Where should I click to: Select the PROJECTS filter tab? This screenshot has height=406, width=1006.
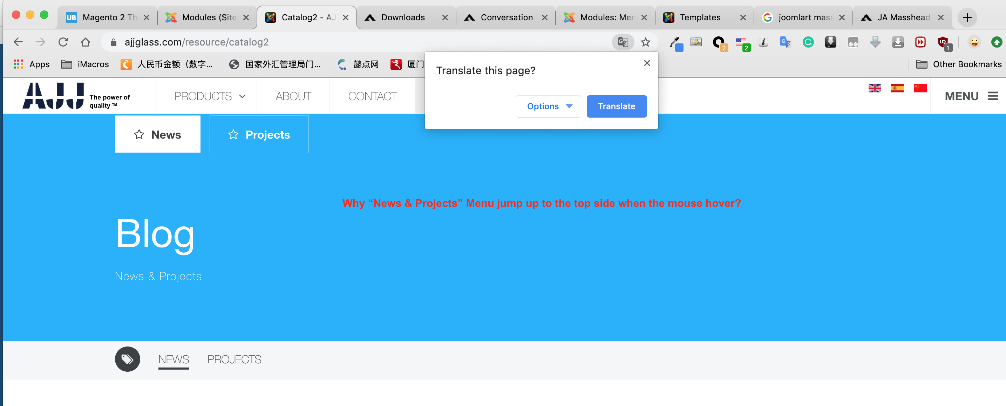pyautogui.click(x=234, y=359)
